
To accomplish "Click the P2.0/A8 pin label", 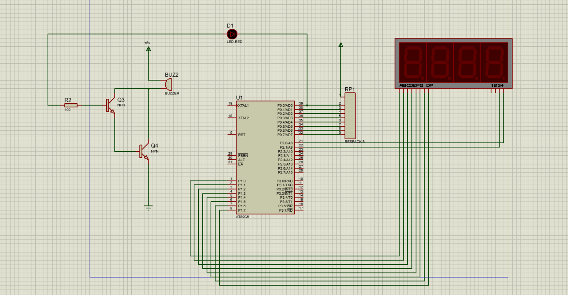I will [x=286, y=143].
